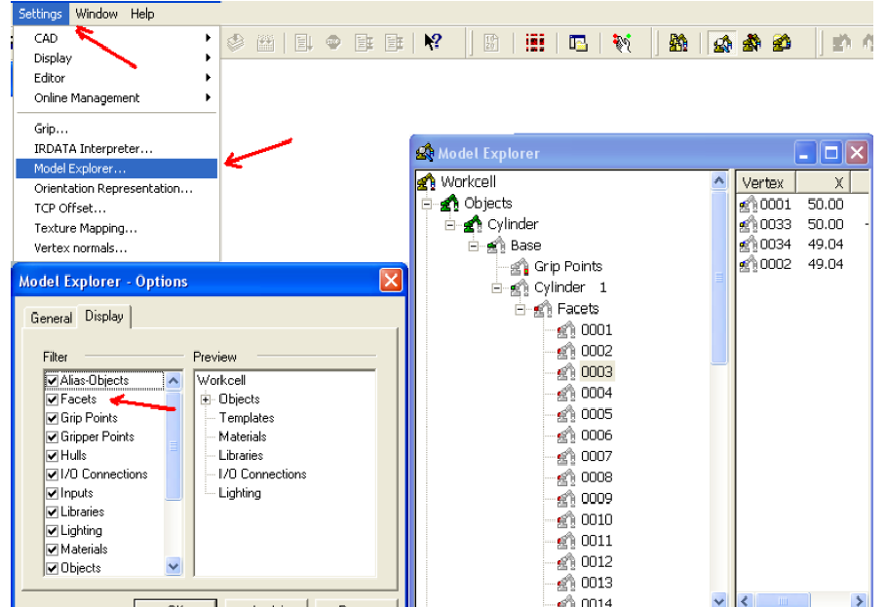Click the X column header
Viewport: 886px width, 607px height.
click(824, 182)
